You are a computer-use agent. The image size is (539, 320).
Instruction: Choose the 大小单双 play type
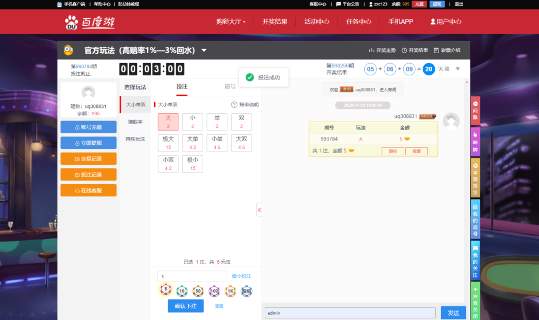pyautogui.click(x=135, y=105)
